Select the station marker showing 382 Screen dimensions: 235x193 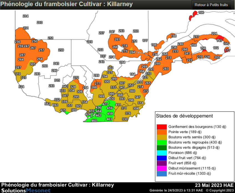pos(47,104)
